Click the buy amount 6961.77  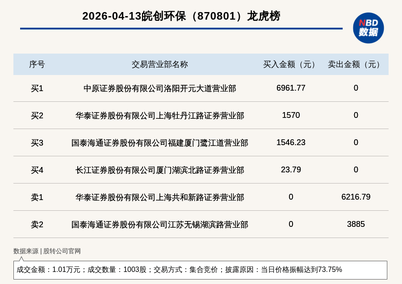(x=291, y=88)
